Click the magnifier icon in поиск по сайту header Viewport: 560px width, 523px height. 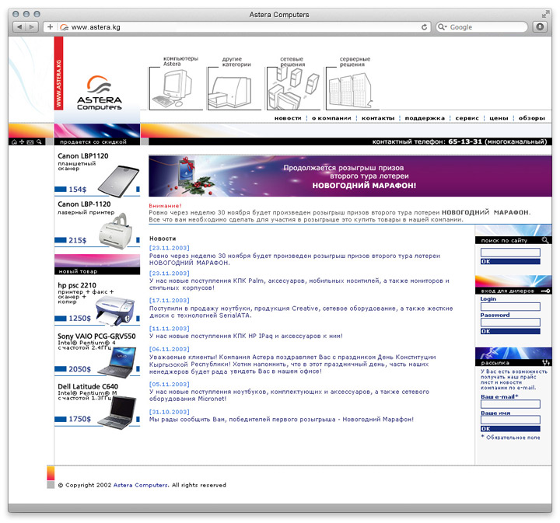click(545, 240)
